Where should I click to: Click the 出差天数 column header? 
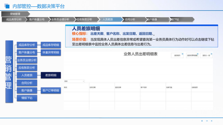tap(169, 87)
